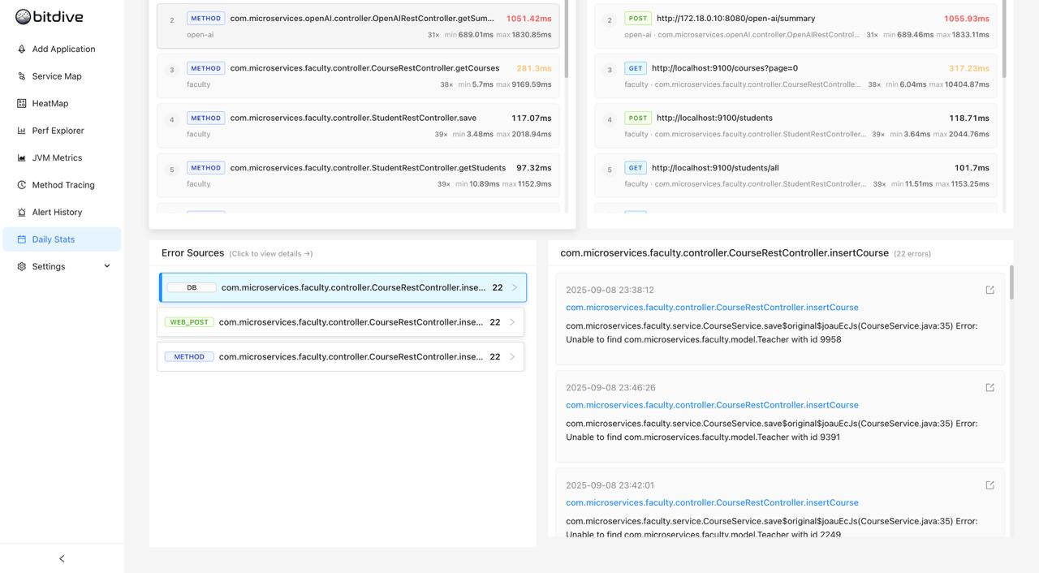Click the bitdive logo icon
The height and width of the screenshot is (573, 1039).
coord(23,17)
